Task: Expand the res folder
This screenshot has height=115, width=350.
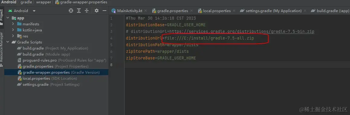Action: (13, 36)
